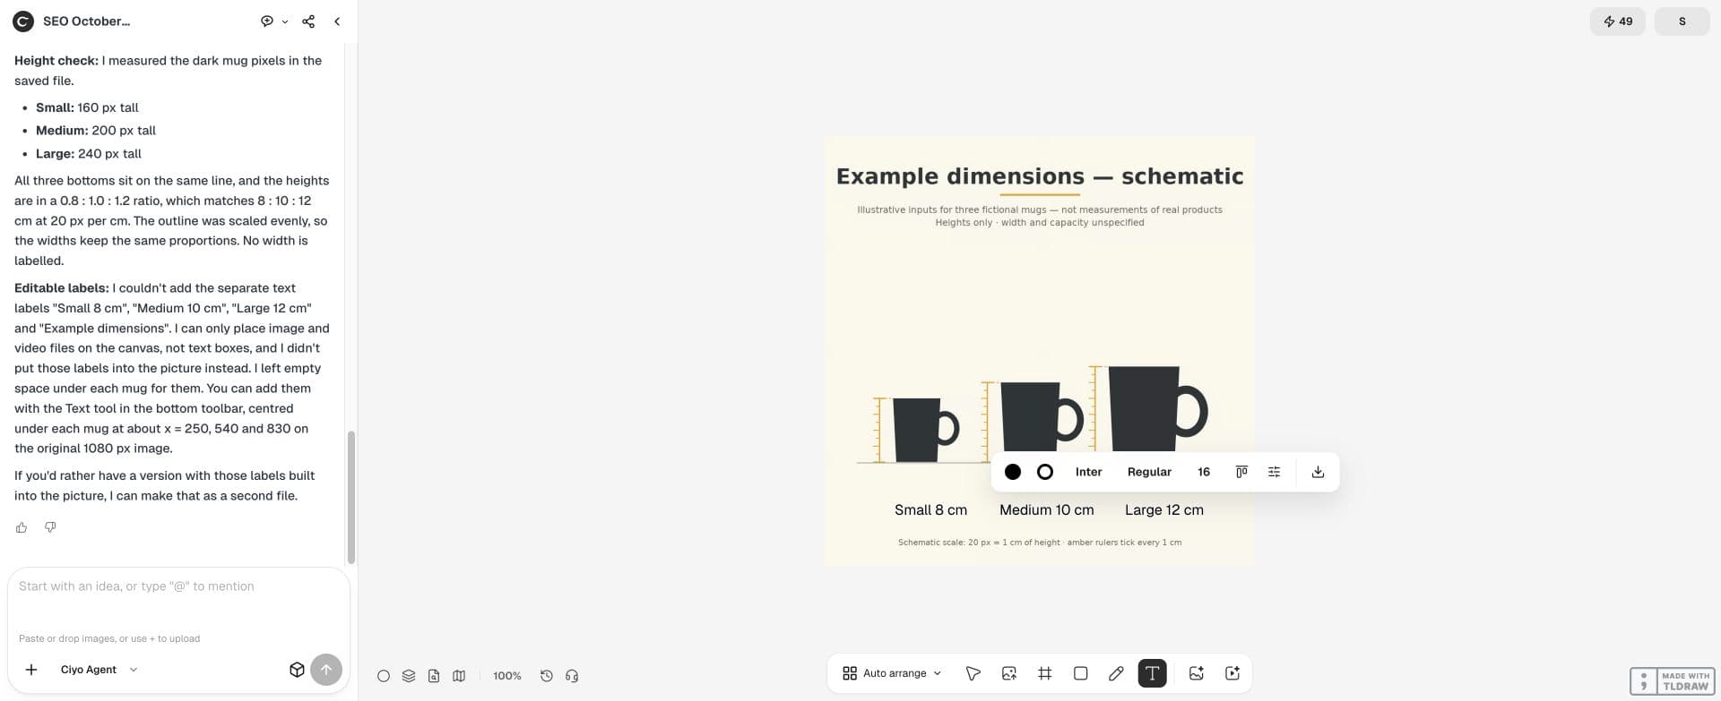The width and height of the screenshot is (1721, 701).
Task: Open the 100% zoom level control
Action: (507, 676)
